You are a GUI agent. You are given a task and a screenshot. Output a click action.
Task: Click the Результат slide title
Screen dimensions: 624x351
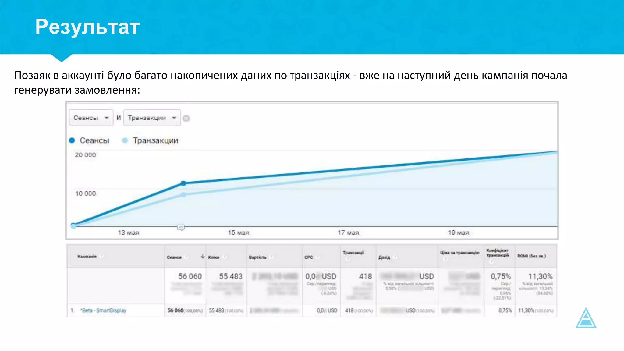pos(87,27)
